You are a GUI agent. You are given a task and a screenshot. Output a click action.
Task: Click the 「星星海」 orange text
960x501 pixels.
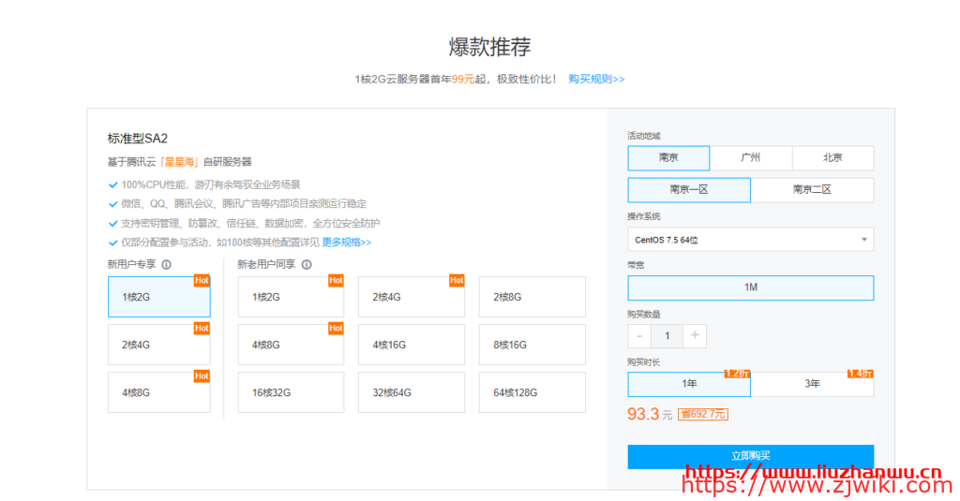coord(179,161)
